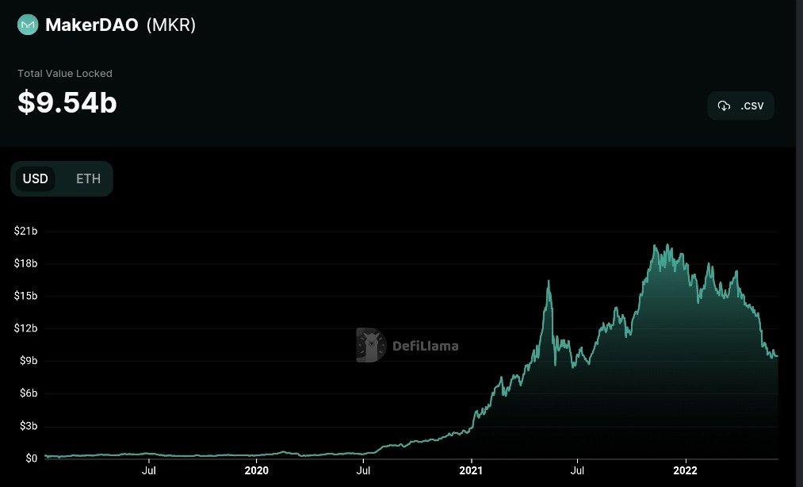The height and width of the screenshot is (487, 803).
Task: Click the $21b y-axis label
Action: coord(25,231)
